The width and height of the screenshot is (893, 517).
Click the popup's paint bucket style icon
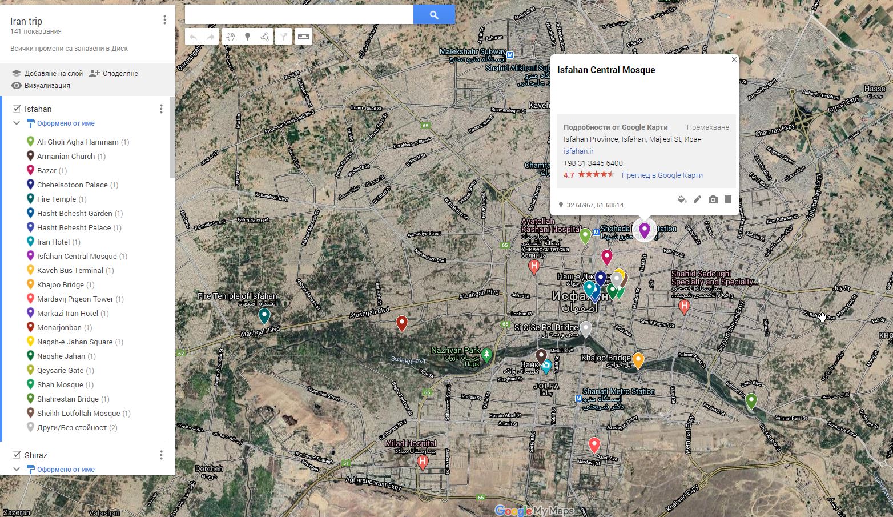click(x=682, y=199)
